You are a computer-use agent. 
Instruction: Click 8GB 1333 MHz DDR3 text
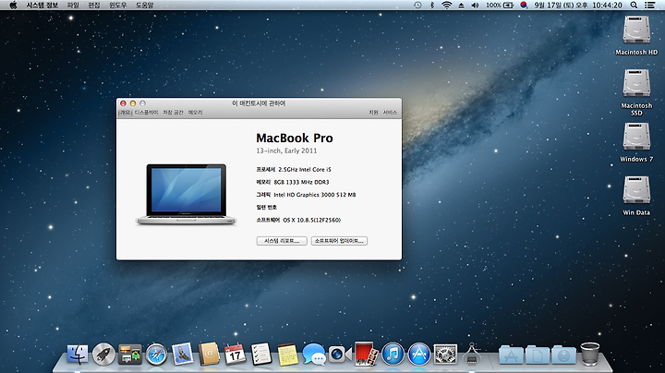pos(301,182)
